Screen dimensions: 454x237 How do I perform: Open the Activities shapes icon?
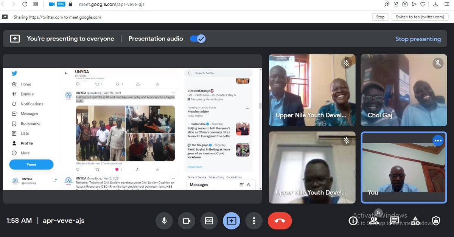pyautogui.click(x=415, y=221)
